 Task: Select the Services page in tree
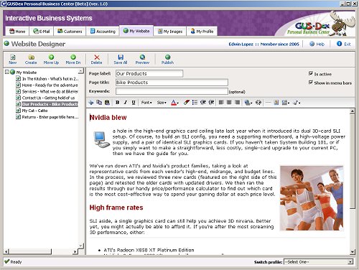[x=47, y=91]
